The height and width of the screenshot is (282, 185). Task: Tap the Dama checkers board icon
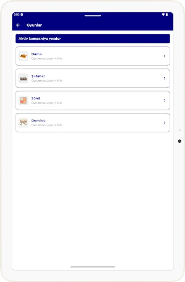click(23, 56)
